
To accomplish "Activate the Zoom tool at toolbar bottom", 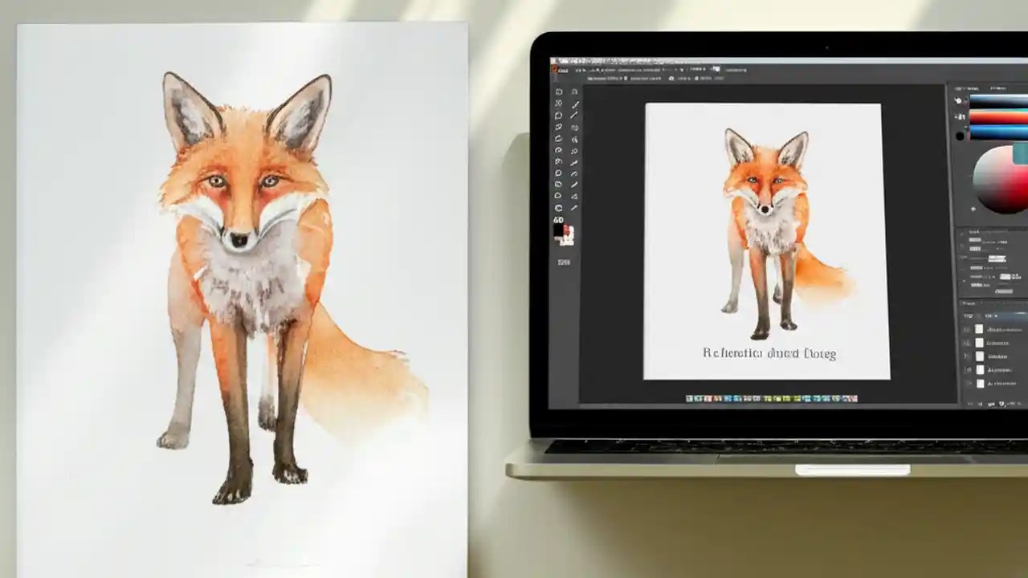I will (x=560, y=209).
